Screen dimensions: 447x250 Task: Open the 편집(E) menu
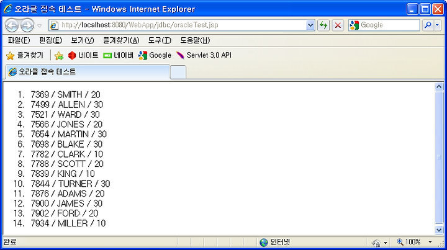pyautogui.click(x=50, y=40)
